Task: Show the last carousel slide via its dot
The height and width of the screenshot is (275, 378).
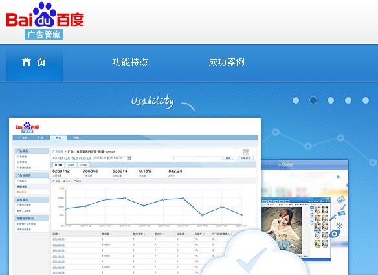Action: coord(366,100)
